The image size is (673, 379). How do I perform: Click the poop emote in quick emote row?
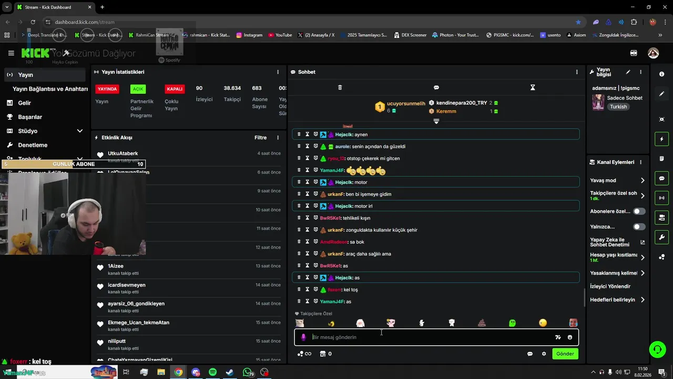(482, 323)
